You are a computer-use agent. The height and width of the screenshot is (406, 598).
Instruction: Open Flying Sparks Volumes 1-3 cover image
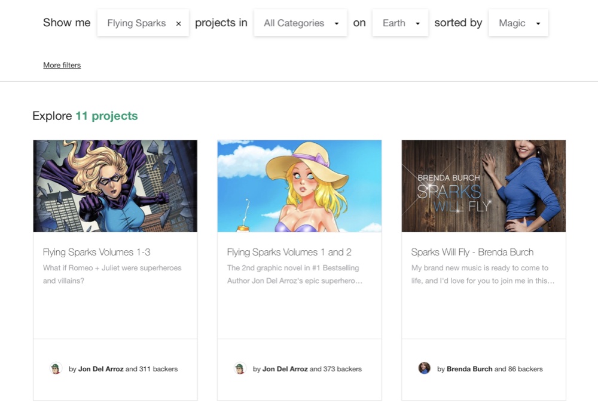[115, 186]
